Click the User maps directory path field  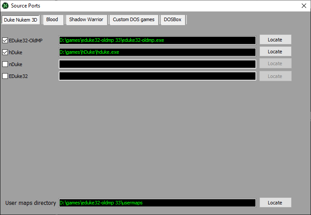[158, 203]
